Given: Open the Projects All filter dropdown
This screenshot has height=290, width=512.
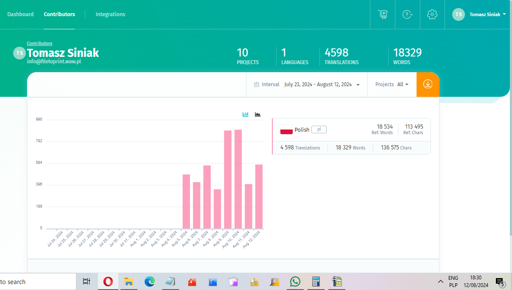Looking at the screenshot, I should coord(392,84).
